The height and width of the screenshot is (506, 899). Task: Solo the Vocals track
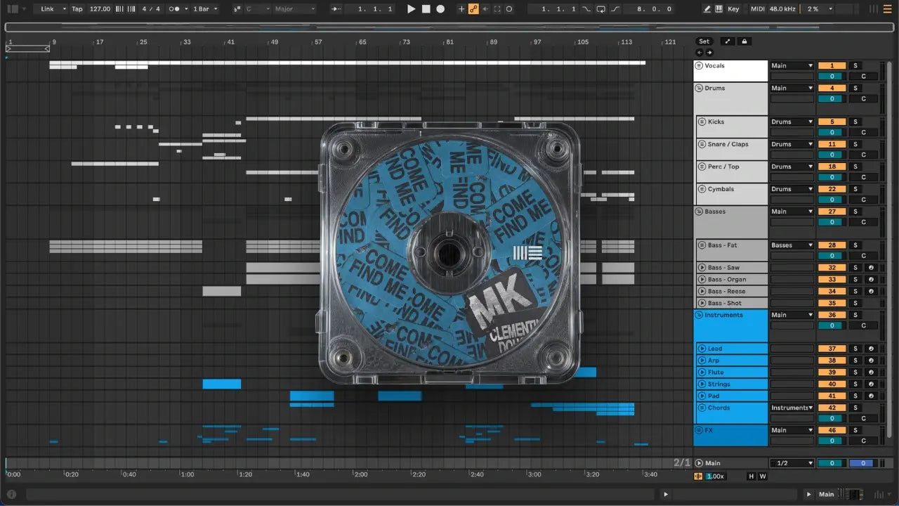coord(855,65)
